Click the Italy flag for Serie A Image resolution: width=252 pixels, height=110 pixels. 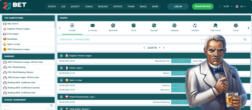coord(5,24)
